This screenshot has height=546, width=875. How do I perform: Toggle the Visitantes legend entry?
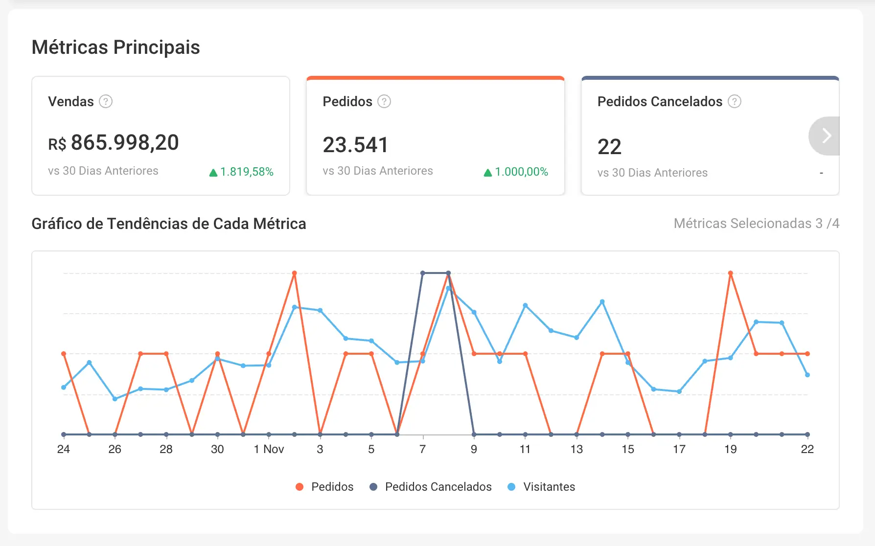(x=549, y=487)
